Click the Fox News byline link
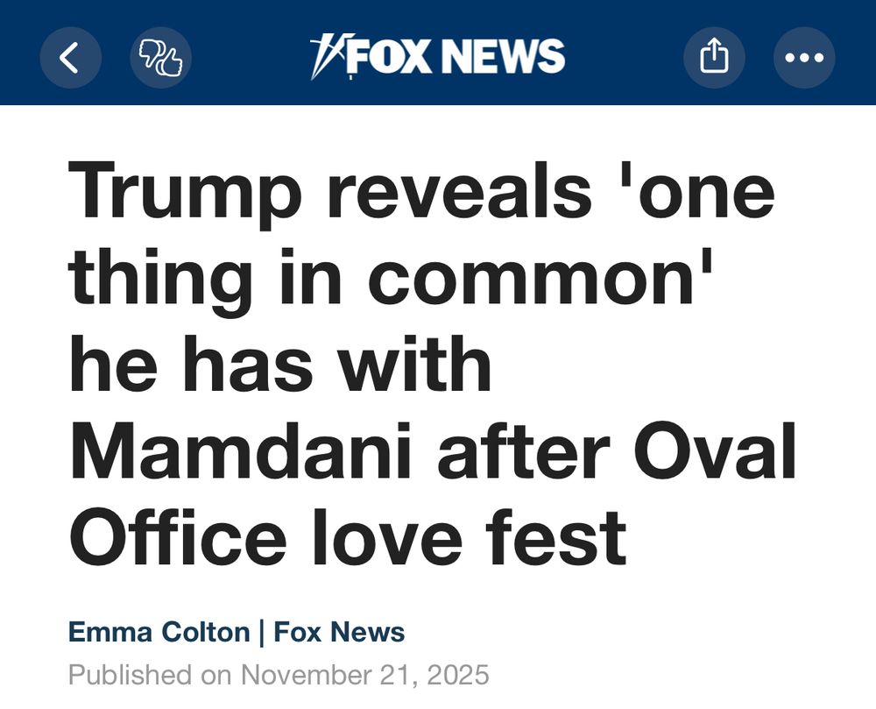876x709 pixels. (337, 631)
